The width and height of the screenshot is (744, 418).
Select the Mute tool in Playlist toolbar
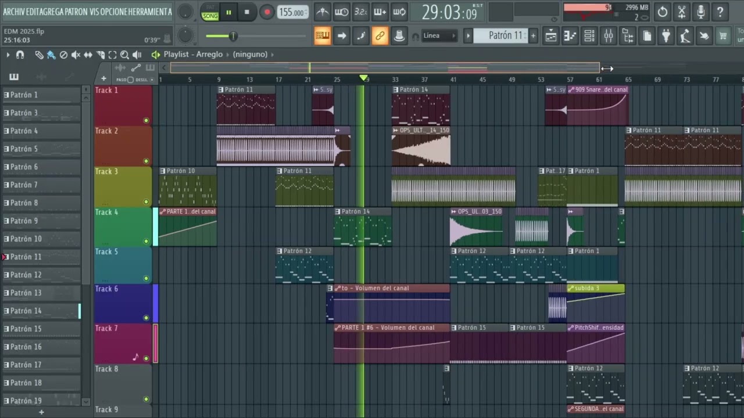coord(76,55)
